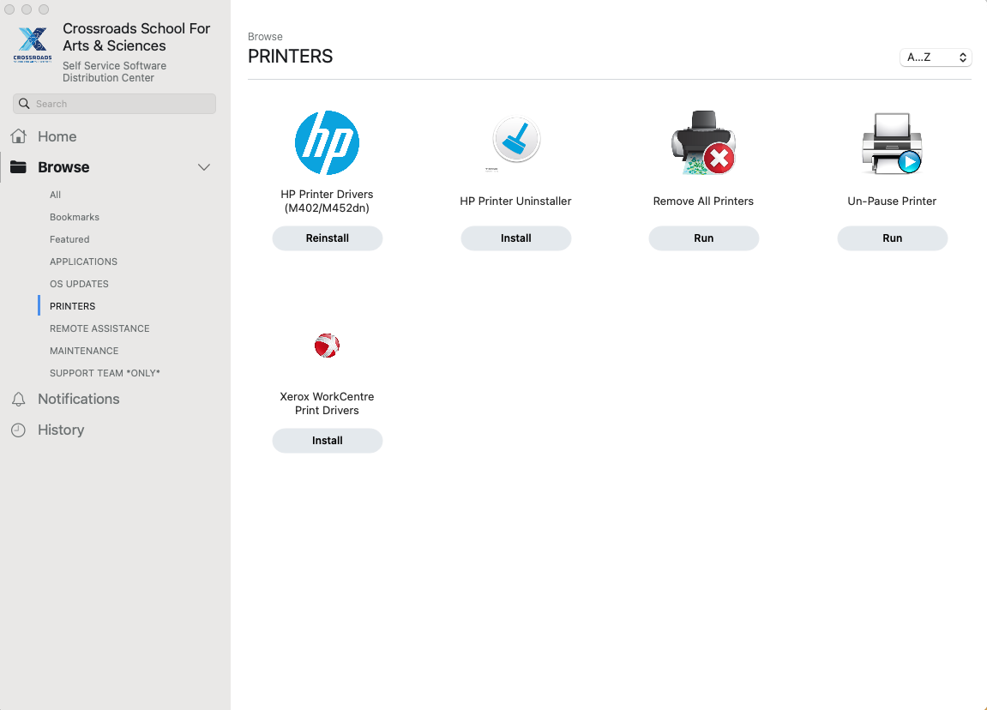Run Un-Pause Printer

point(892,238)
